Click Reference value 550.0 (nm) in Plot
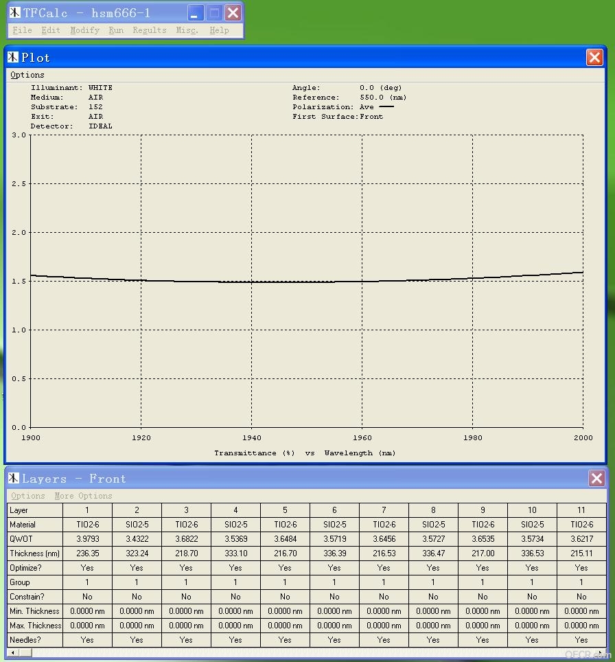The width and height of the screenshot is (615, 662). click(x=383, y=98)
